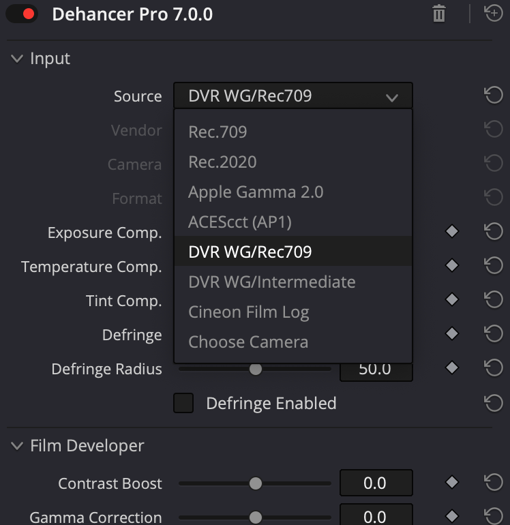Add keyframe for Tint Comp.
This screenshot has height=525, width=510.
click(452, 299)
